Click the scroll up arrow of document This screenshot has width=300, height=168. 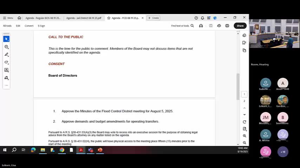[x=238, y=34]
